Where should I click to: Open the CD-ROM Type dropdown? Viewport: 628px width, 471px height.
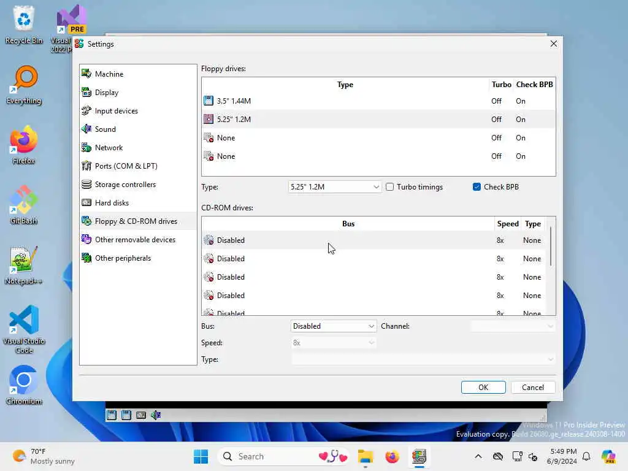423,359
